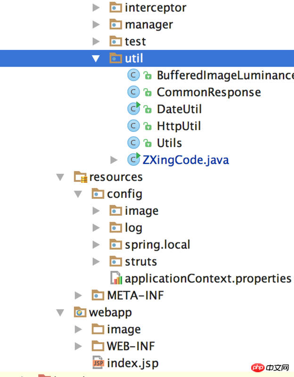The height and width of the screenshot is (377, 294).
Task: Click the HttpUtil class icon
Action: pyautogui.click(x=134, y=126)
